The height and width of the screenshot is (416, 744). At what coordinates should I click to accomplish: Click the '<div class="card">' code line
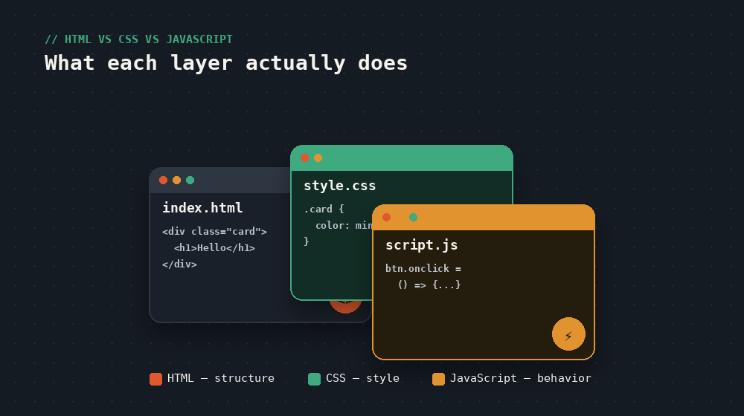(214, 231)
